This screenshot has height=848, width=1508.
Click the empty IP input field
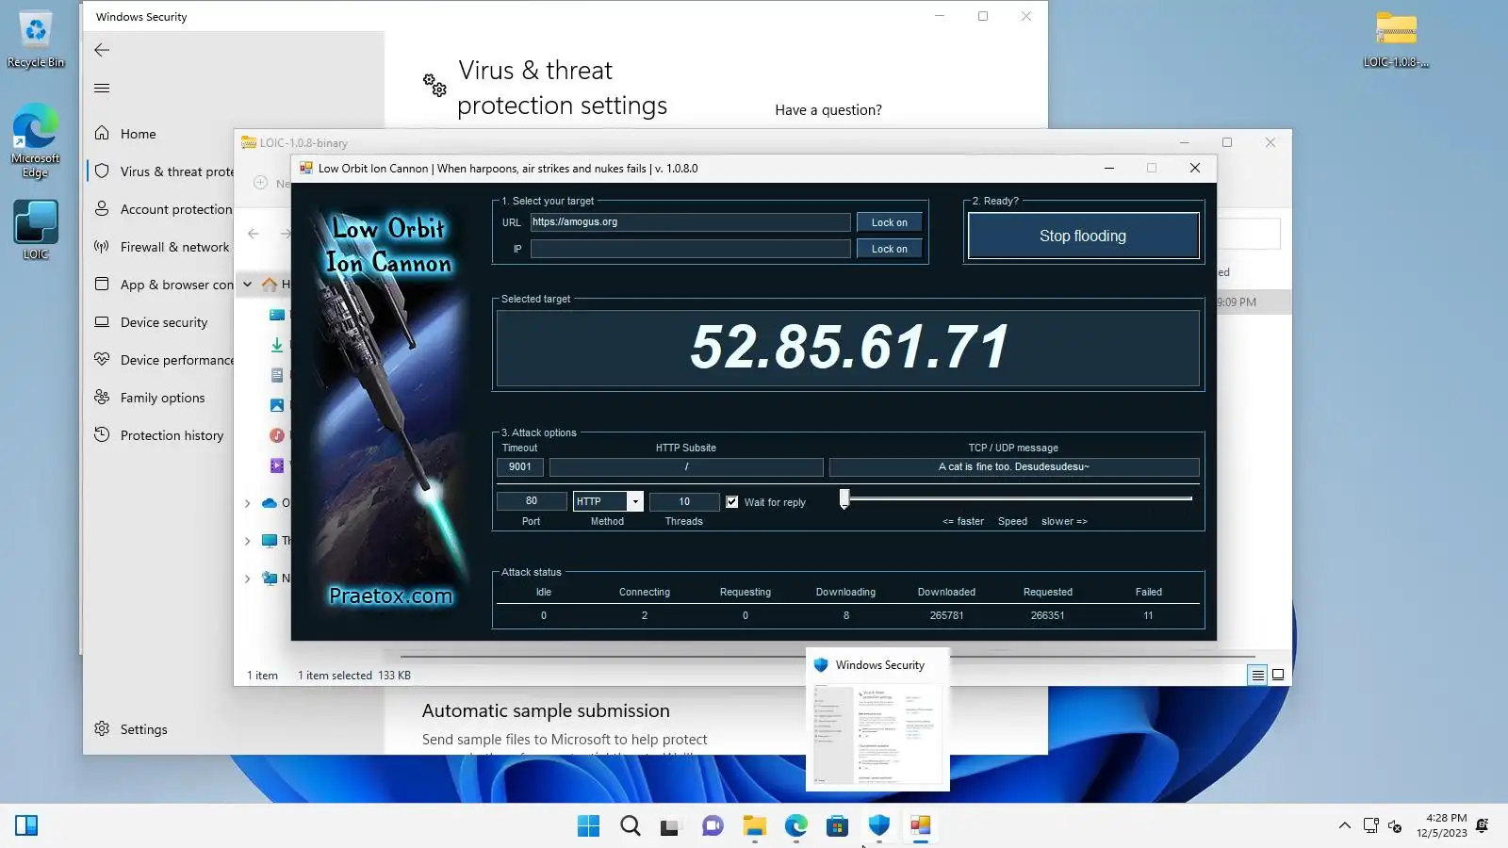click(x=690, y=249)
